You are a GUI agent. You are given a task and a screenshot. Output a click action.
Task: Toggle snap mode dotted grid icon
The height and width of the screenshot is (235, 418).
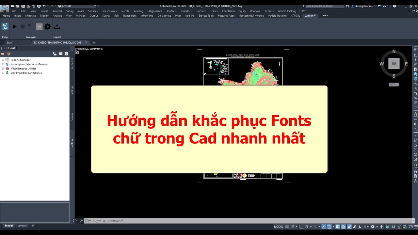click(292, 227)
